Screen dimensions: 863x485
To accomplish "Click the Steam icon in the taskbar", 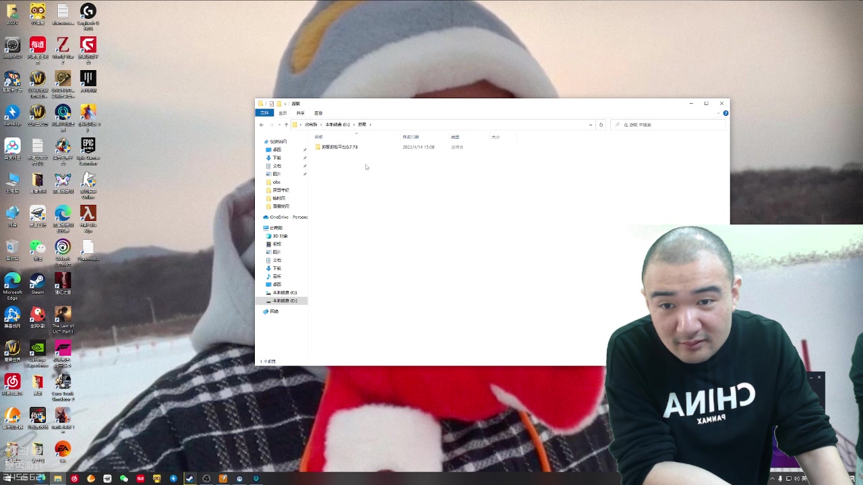I will coord(190,479).
